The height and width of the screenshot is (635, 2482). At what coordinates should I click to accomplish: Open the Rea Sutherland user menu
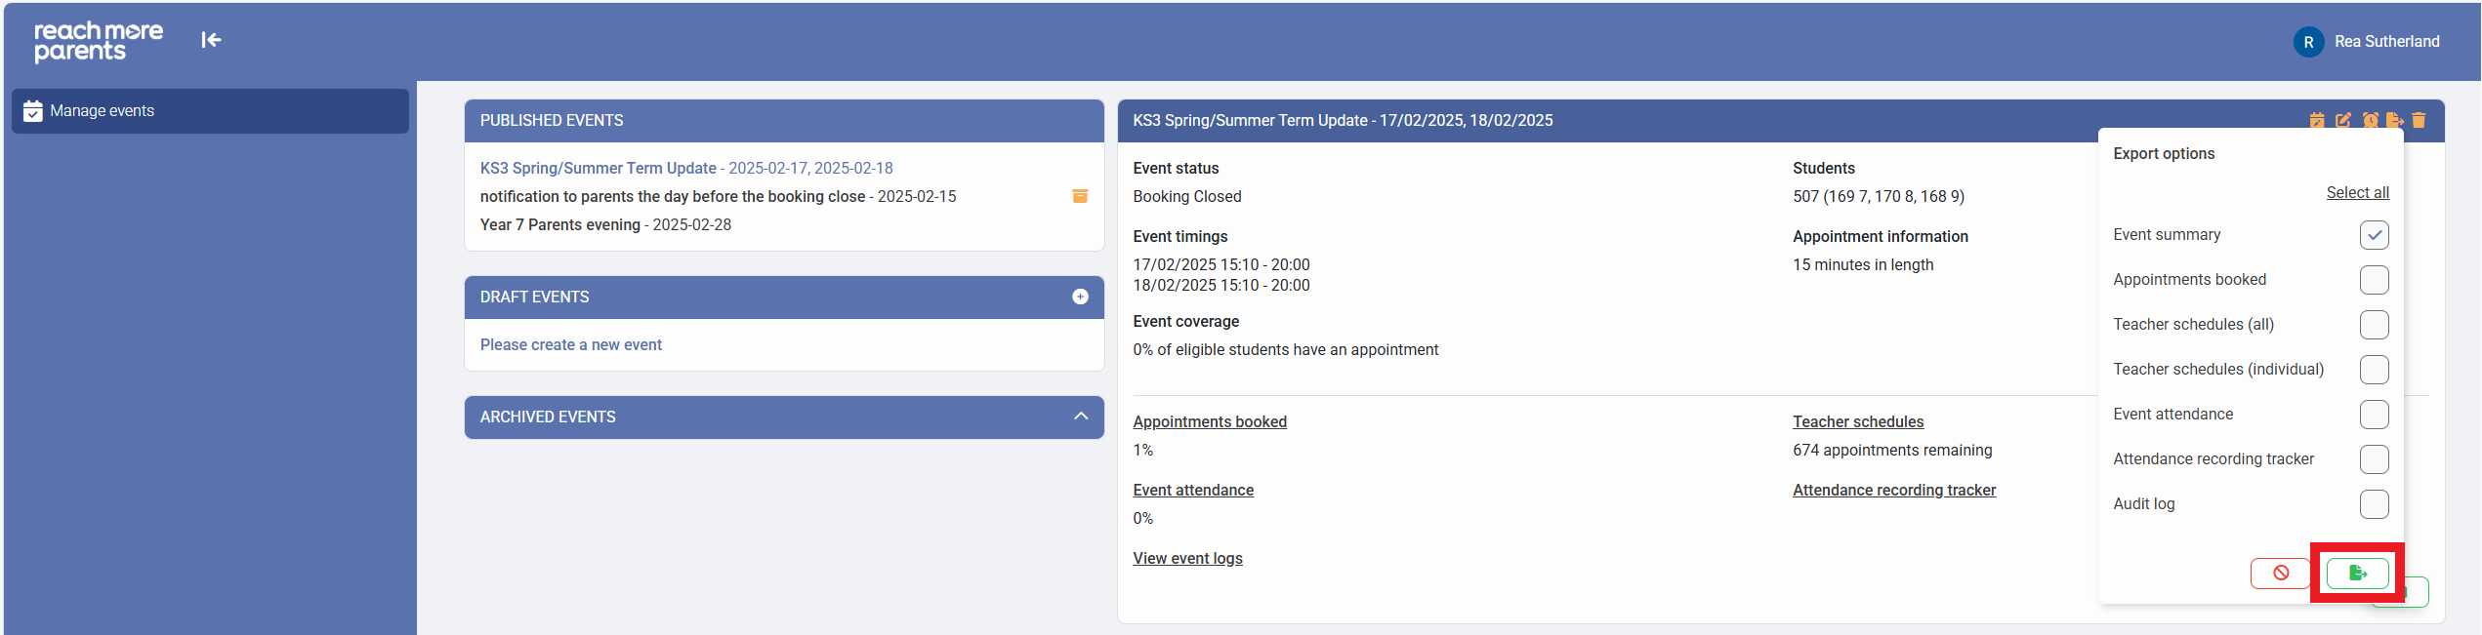(2366, 42)
